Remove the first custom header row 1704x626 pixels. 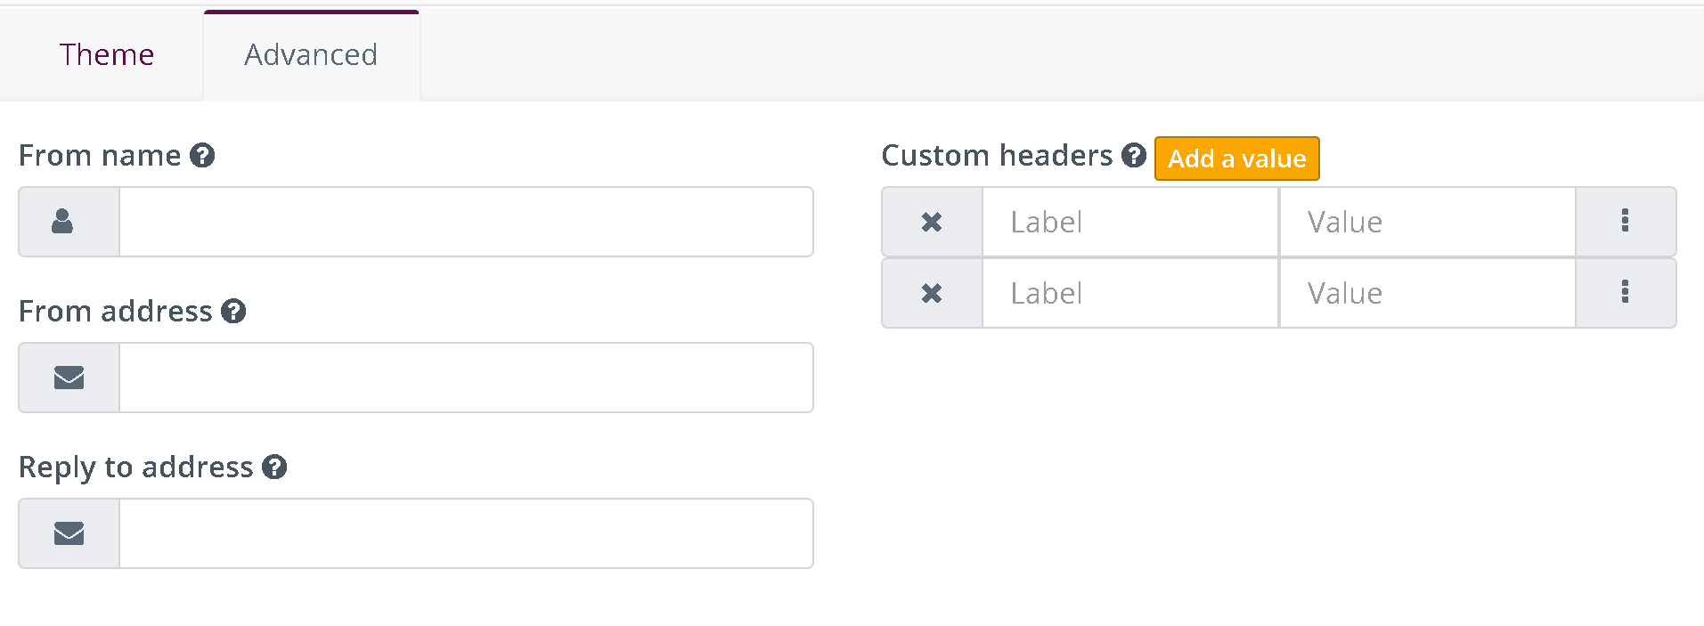click(931, 222)
